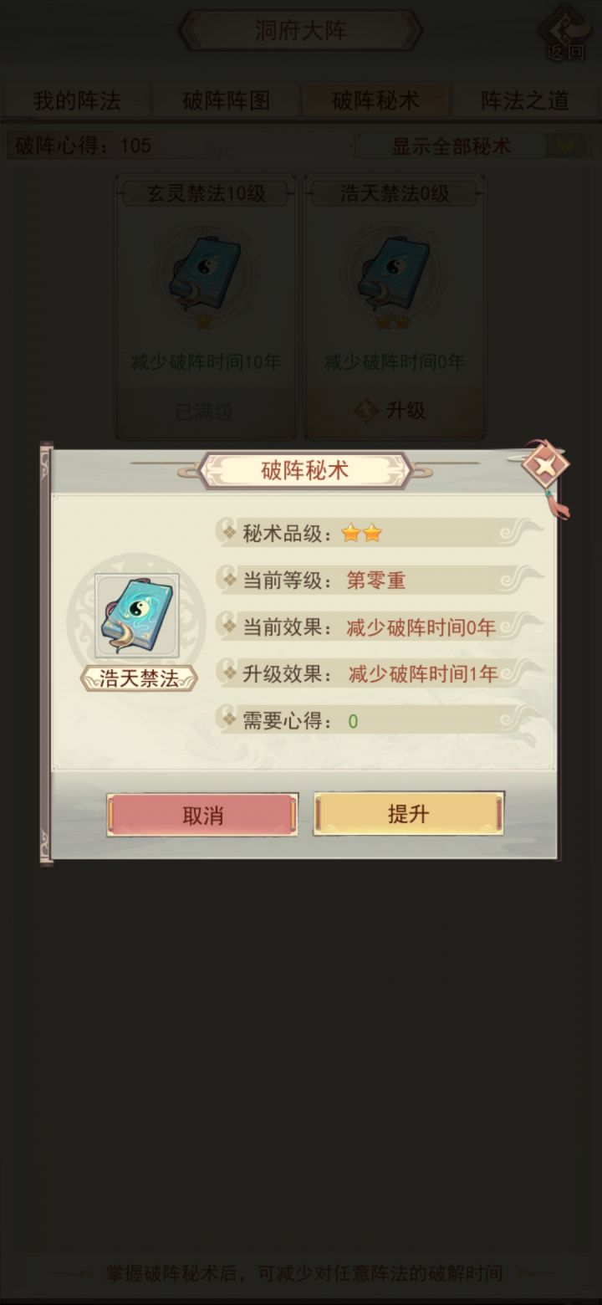Tap the two-star 秘术品级 rating
Screen dimensions: 602x1305
click(x=361, y=533)
